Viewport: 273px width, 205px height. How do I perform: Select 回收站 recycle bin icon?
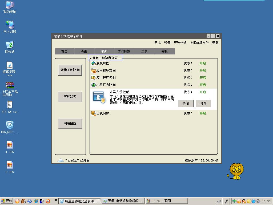(10, 47)
